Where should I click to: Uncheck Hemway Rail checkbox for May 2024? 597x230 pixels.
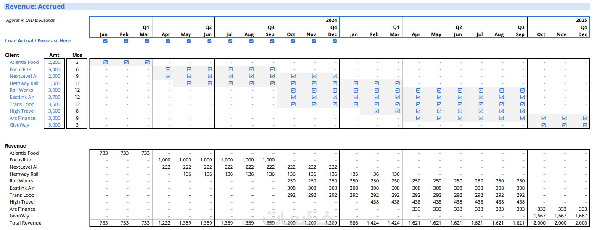click(x=189, y=83)
